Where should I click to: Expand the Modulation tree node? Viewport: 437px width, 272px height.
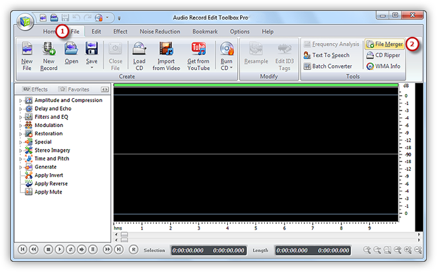point(20,126)
